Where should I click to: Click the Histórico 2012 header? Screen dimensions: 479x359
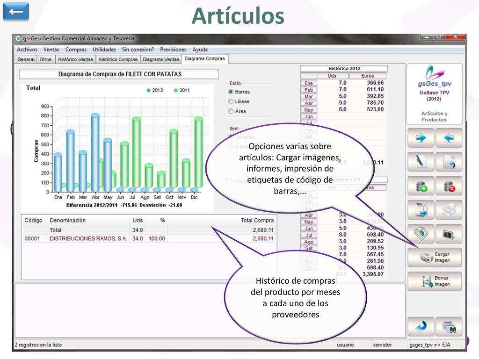coord(344,68)
